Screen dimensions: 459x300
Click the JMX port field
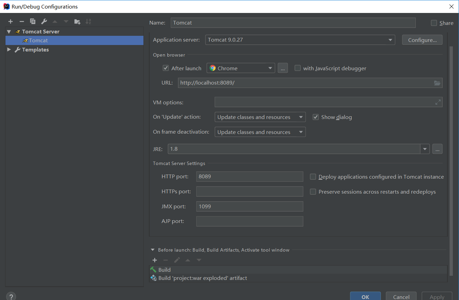tap(250, 206)
